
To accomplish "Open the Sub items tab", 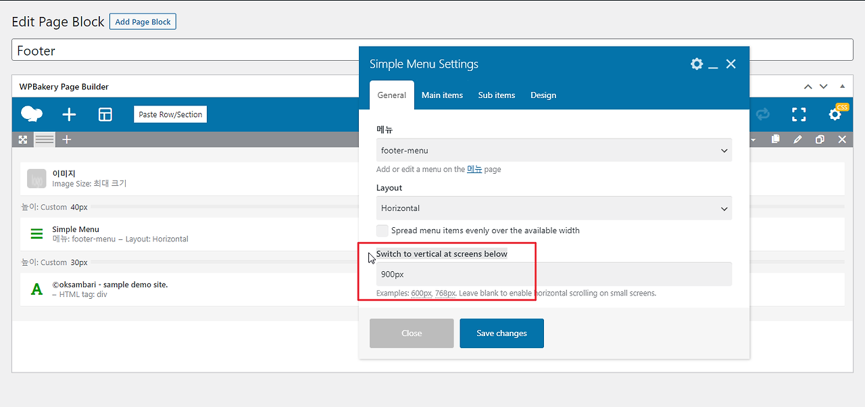I will [497, 95].
